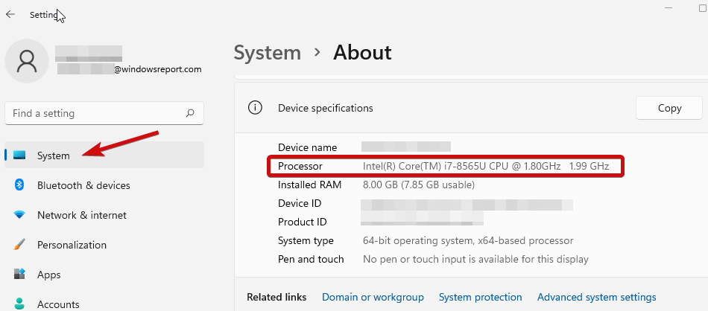Click the Accounts person icon

(x=20, y=304)
